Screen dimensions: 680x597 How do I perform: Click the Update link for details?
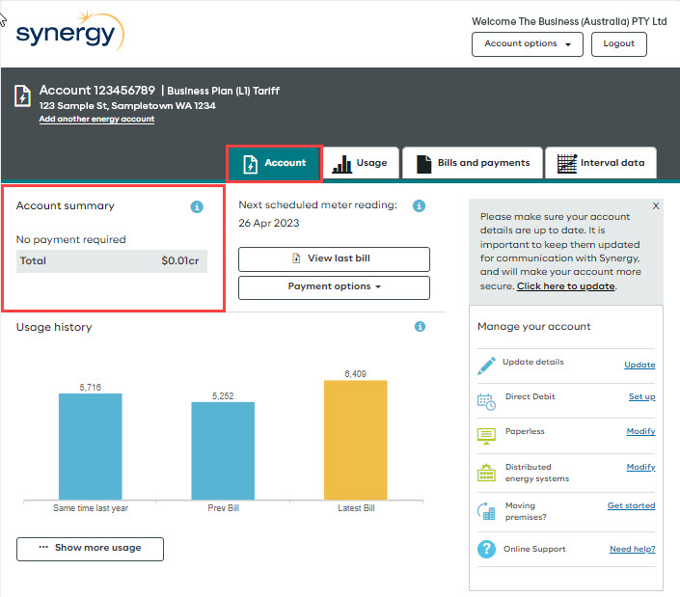coord(639,365)
